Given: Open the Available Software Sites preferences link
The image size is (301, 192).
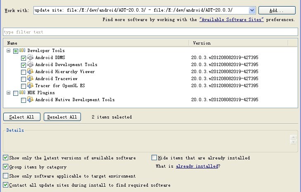Looking at the screenshot, I should [x=232, y=19].
